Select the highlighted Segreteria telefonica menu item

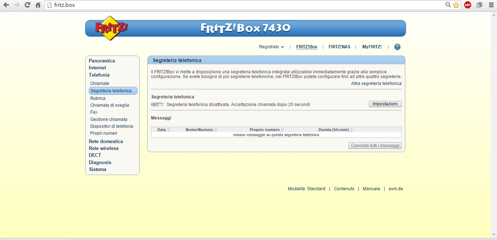[113, 91]
